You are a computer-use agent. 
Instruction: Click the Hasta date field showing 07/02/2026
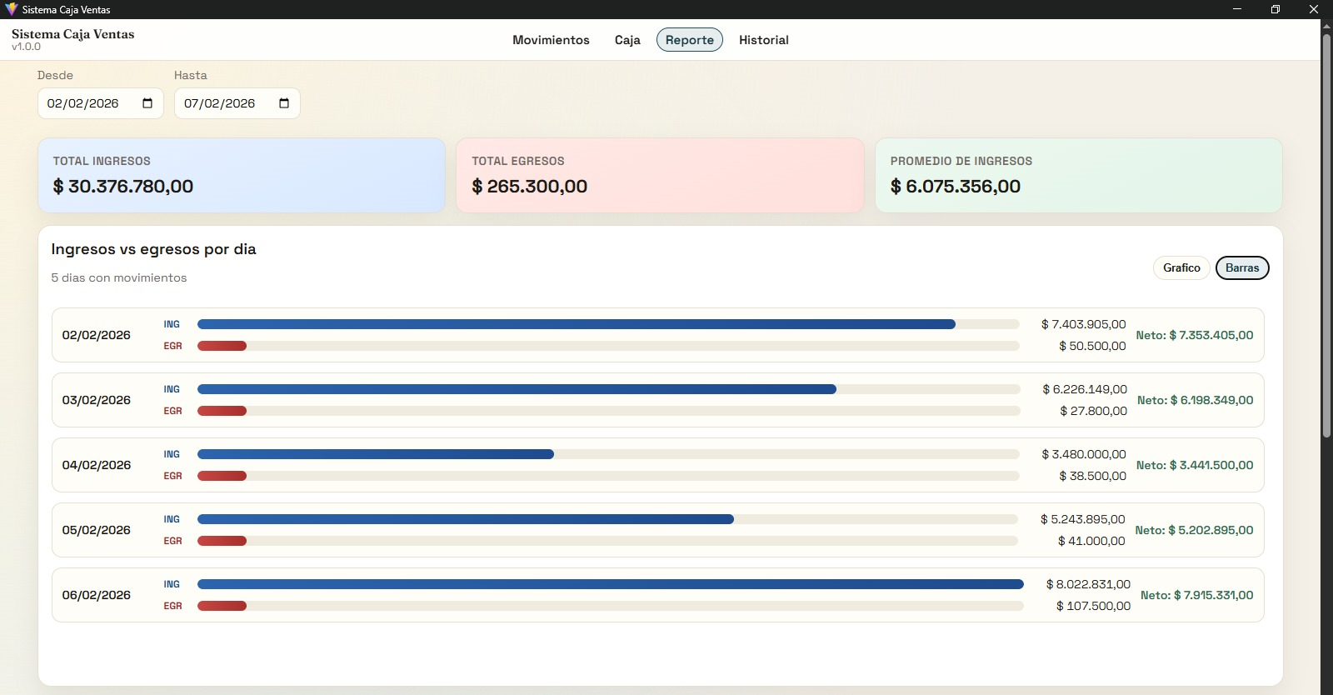pos(220,103)
